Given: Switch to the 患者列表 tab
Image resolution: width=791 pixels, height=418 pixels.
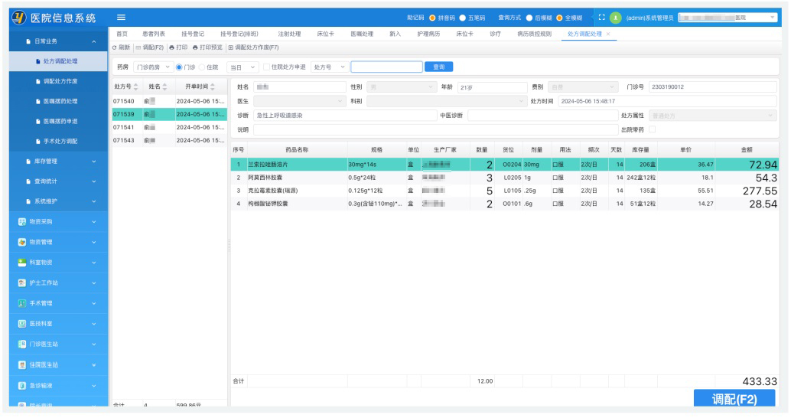Looking at the screenshot, I should point(153,34).
